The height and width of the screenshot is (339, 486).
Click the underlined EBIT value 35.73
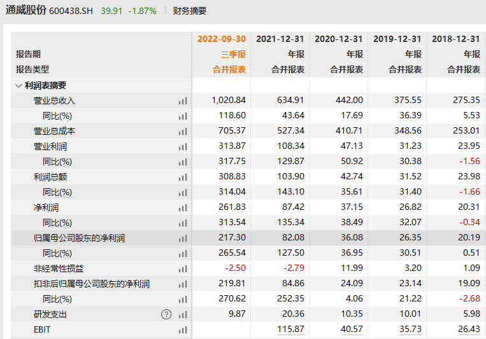click(410, 329)
